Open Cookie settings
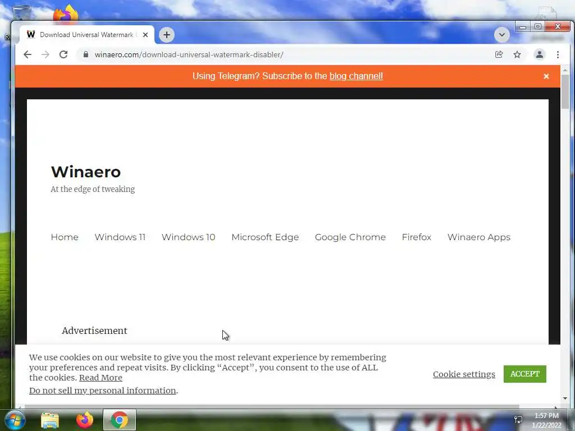This screenshot has height=431, width=575. coord(464,374)
